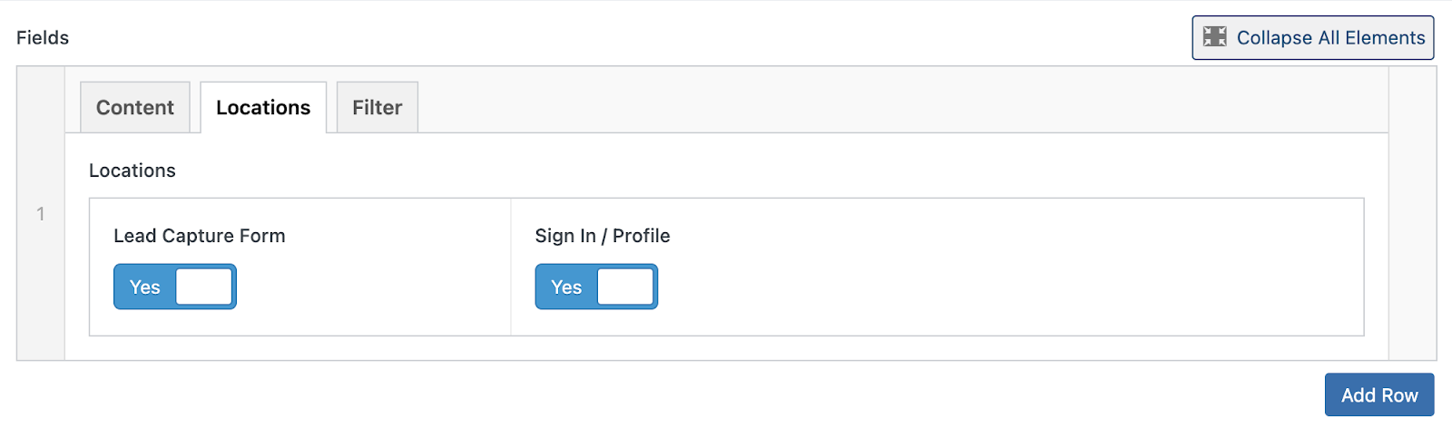The width and height of the screenshot is (1452, 428).
Task: Click the Collapse All Elements button
Action: 1312,37
